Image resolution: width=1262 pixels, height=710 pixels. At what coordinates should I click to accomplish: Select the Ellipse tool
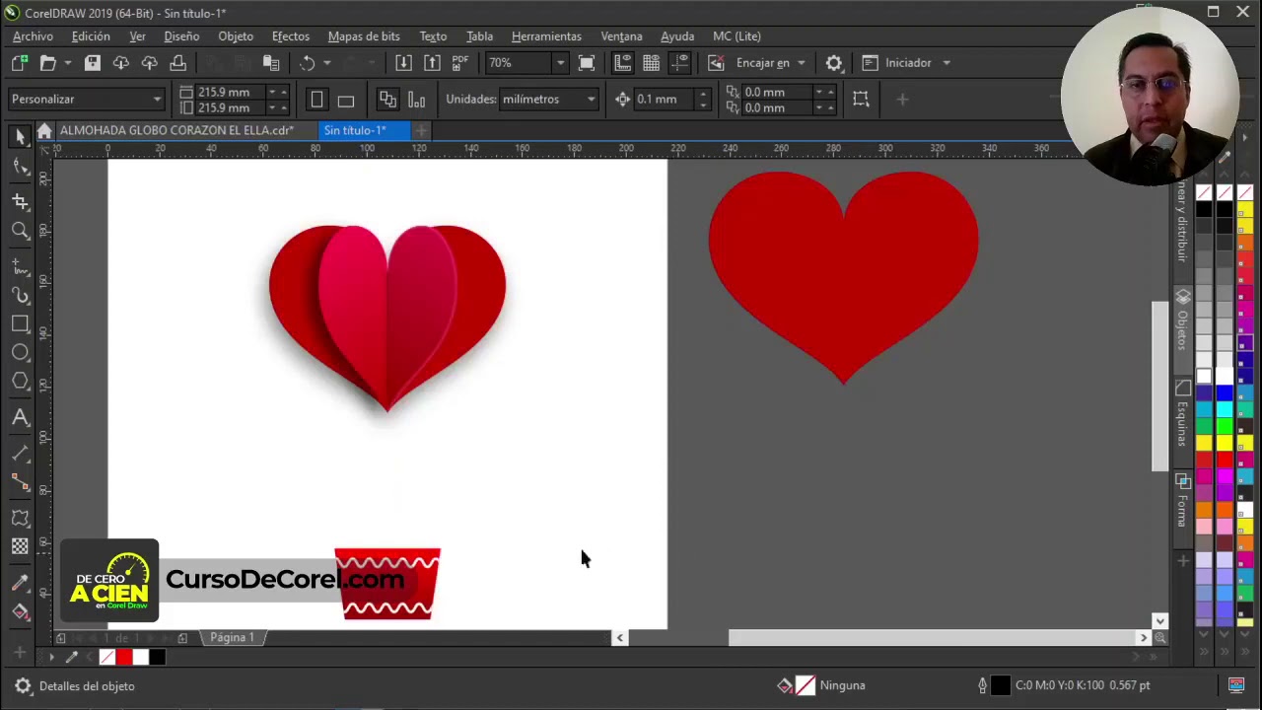tap(21, 352)
